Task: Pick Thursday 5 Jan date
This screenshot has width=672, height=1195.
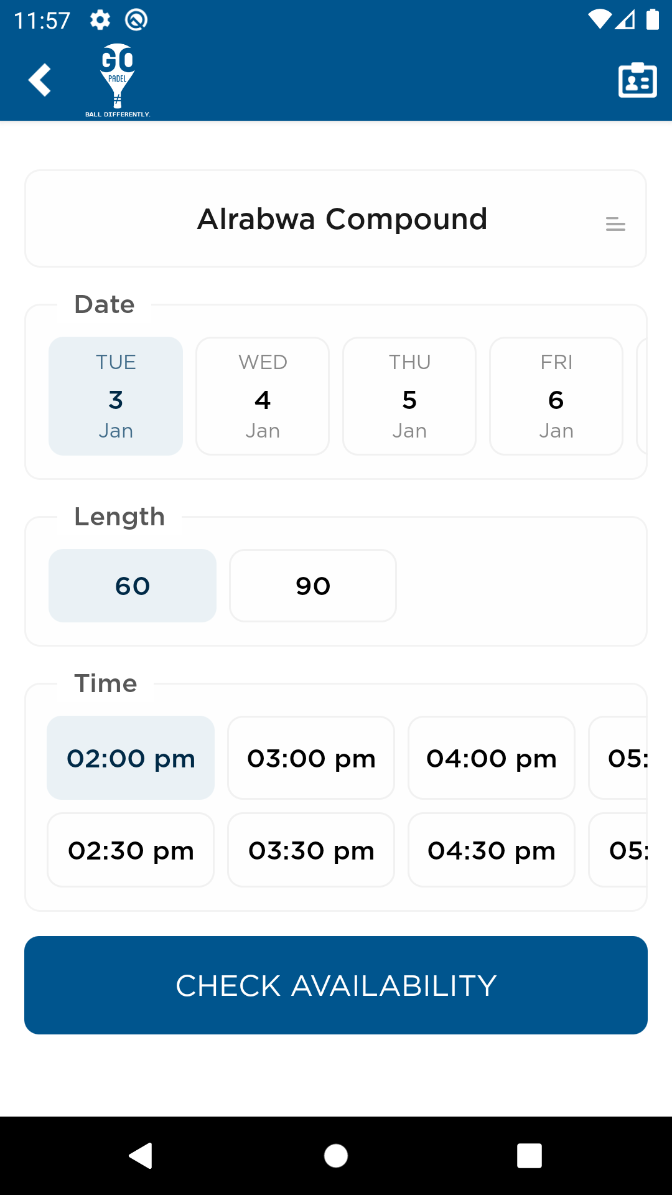Action: coord(409,396)
